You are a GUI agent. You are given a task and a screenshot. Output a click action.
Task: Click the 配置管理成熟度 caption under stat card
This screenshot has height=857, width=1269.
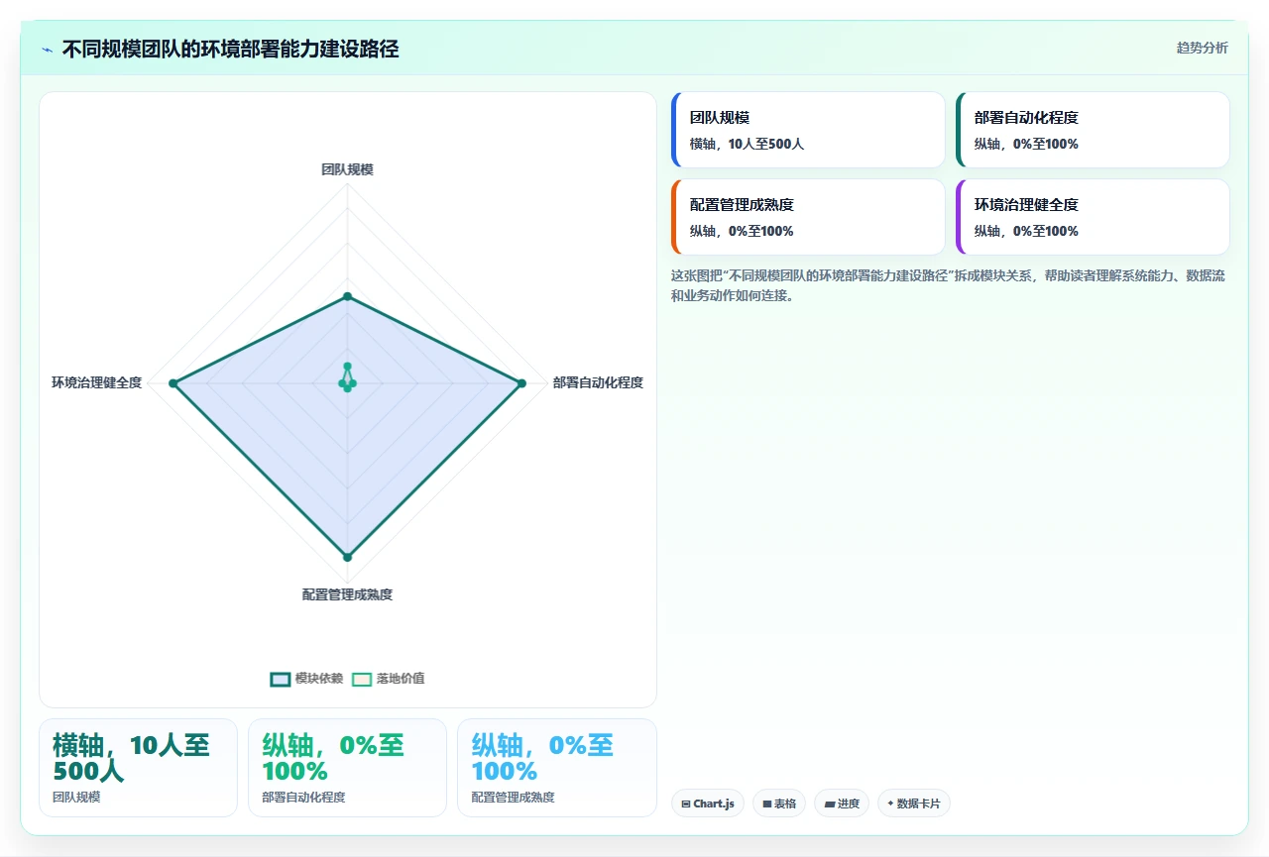pyautogui.click(x=513, y=797)
